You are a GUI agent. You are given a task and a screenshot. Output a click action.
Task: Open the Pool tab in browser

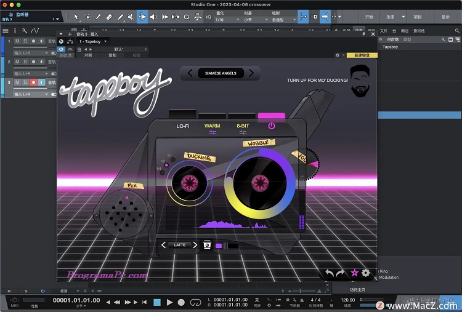pyautogui.click(x=419, y=31)
